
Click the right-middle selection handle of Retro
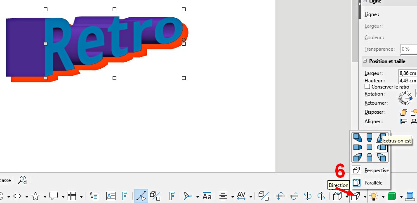(184, 44)
